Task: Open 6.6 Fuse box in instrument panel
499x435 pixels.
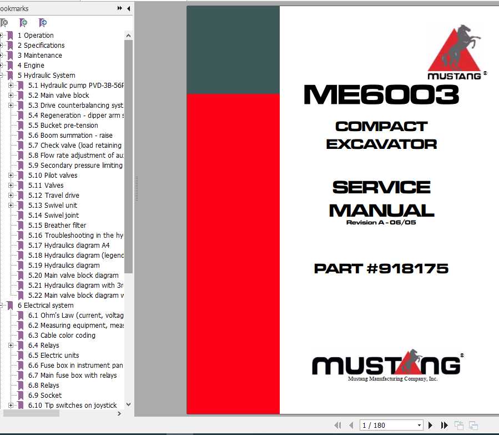Action: coord(75,365)
